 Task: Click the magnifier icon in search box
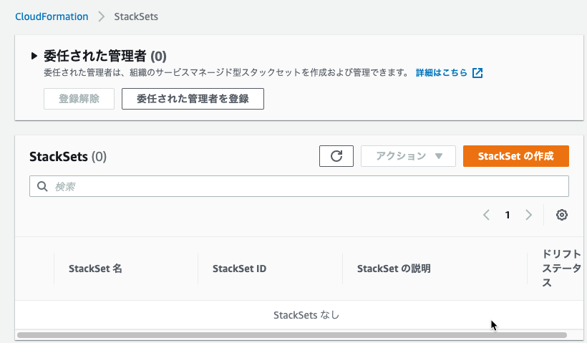42,186
